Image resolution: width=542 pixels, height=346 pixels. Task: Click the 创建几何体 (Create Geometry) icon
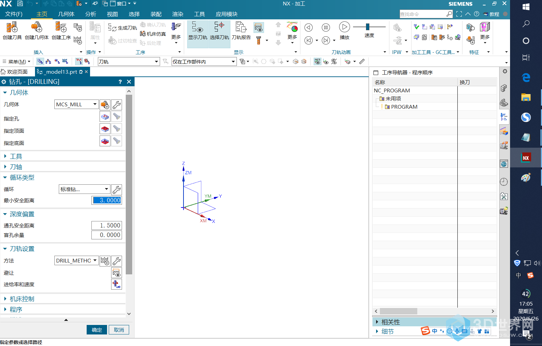[36, 31]
